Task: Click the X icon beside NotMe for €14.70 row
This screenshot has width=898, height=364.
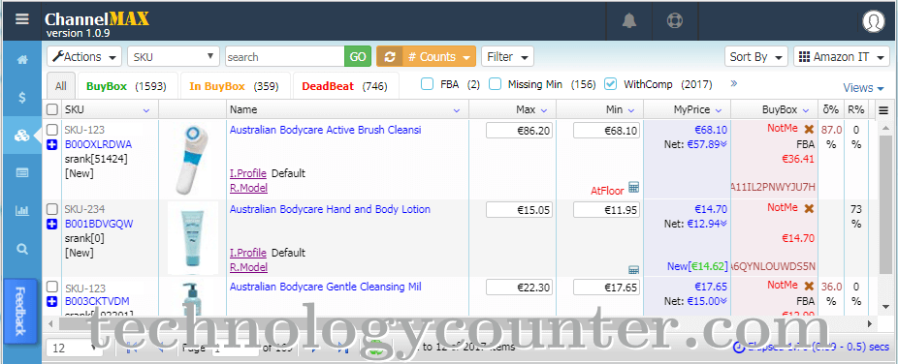Action: (x=809, y=208)
